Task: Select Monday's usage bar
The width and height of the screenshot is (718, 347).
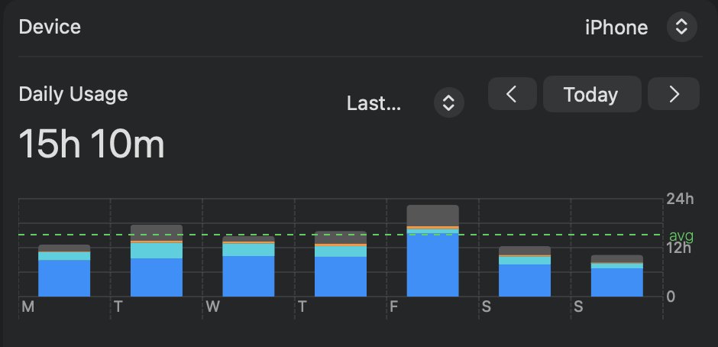Action: pos(64,271)
